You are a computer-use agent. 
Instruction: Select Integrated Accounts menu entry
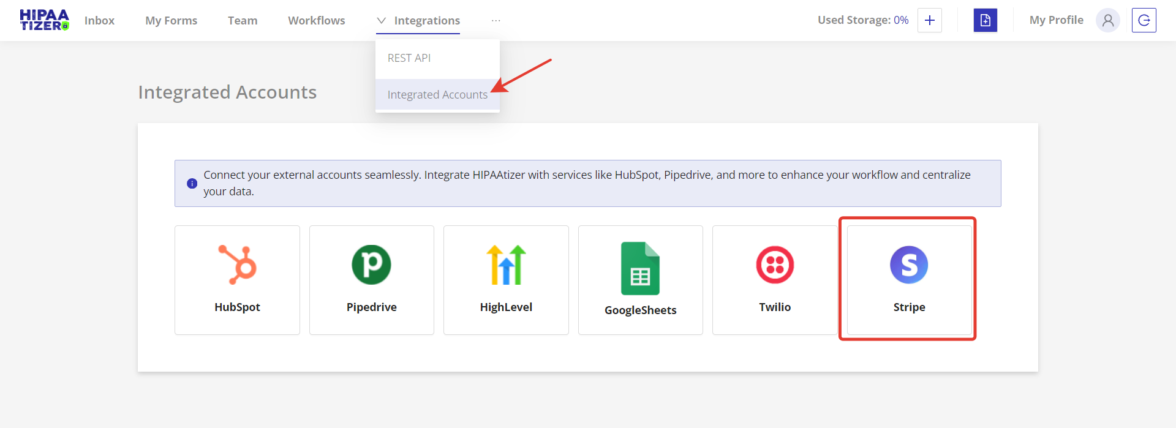437,95
